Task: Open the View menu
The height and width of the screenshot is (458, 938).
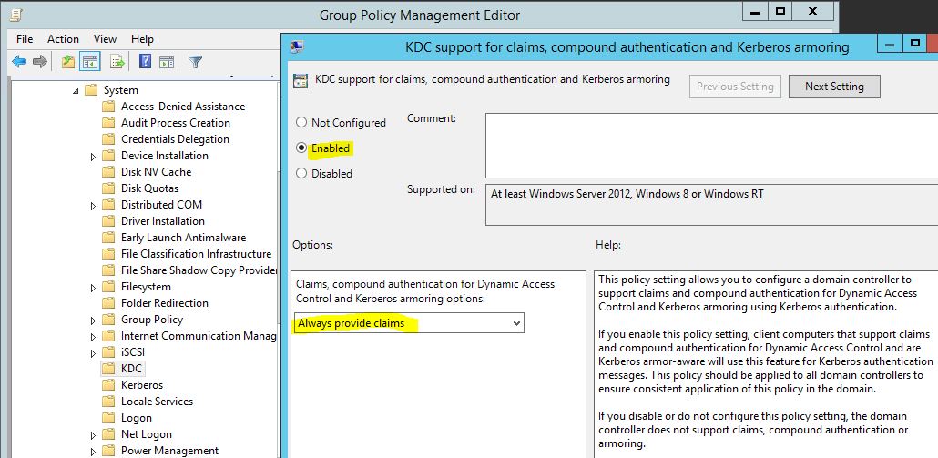Action: click(105, 39)
